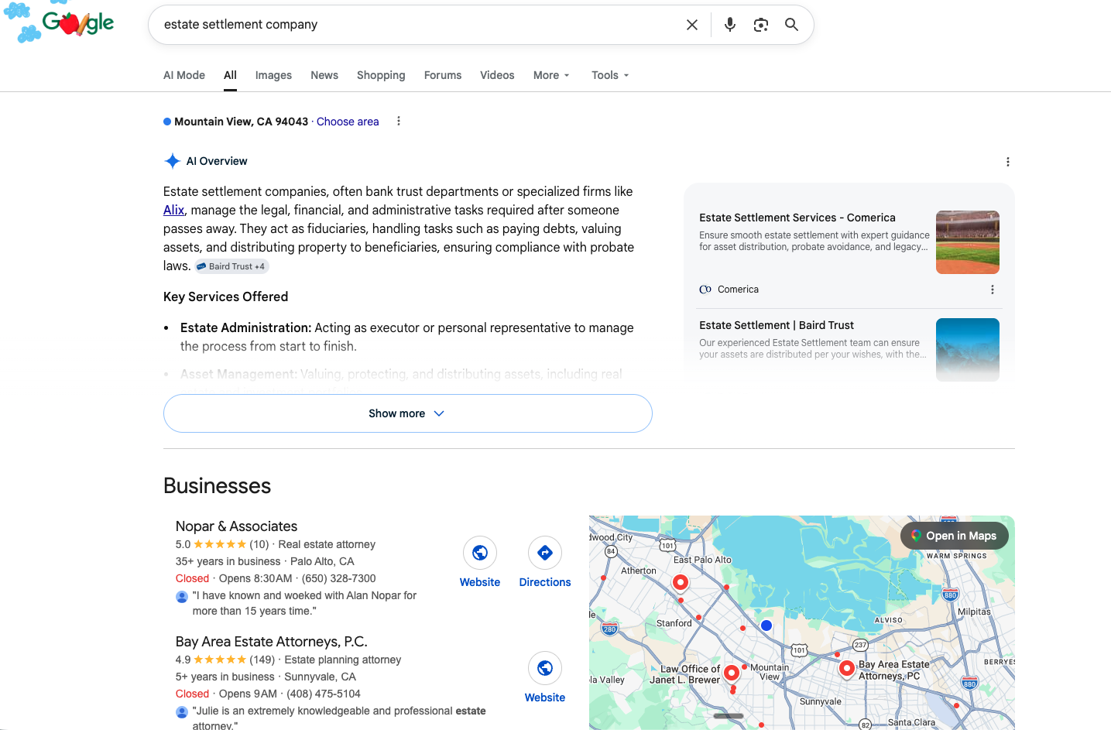The height and width of the screenshot is (730, 1111).
Task: Click the blue current location dot on map
Action: (766, 625)
